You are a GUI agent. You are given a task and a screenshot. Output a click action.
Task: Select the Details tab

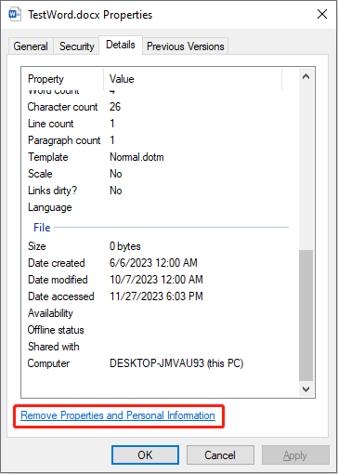pyautogui.click(x=121, y=45)
